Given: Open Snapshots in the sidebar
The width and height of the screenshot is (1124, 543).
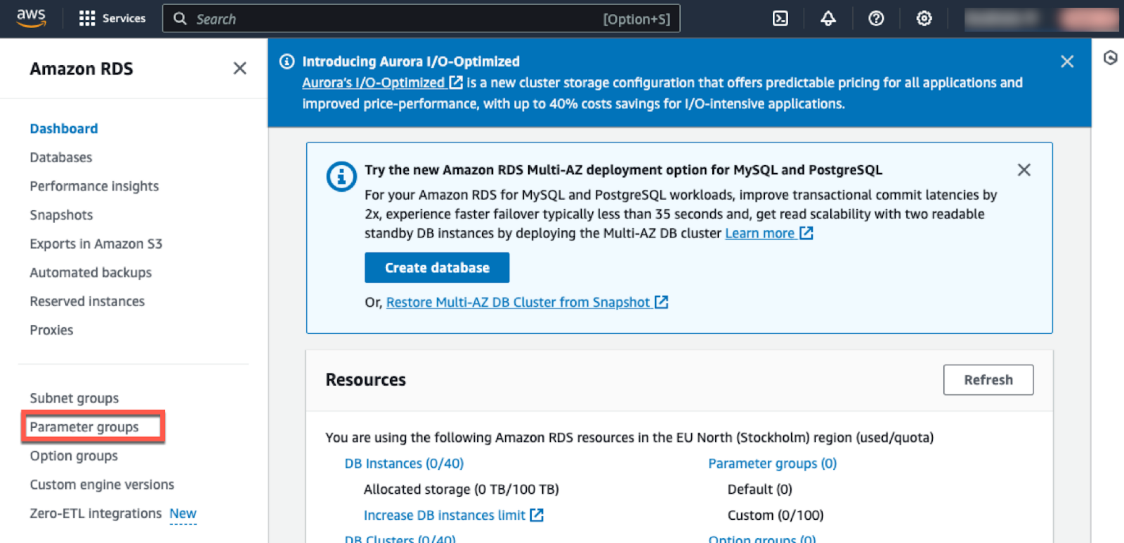Looking at the screenshot, I should (x=61, y=215).
